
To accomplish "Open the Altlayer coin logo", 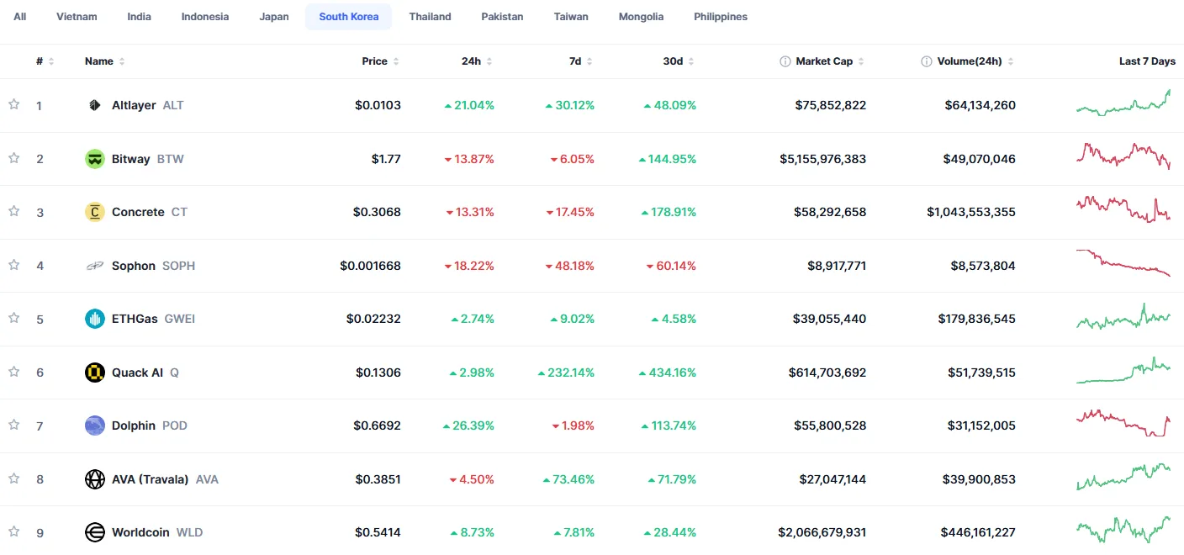I will click(x=95, y=105).
